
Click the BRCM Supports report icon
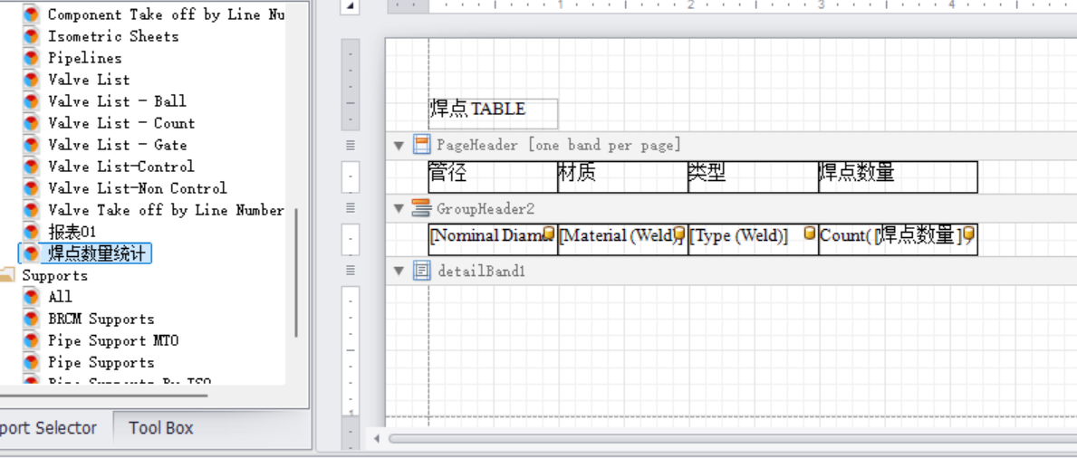(x=31, y=319)
